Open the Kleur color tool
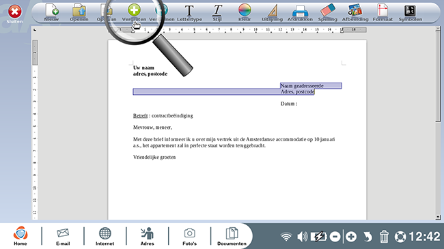The image size is (444, 249). 245,12
